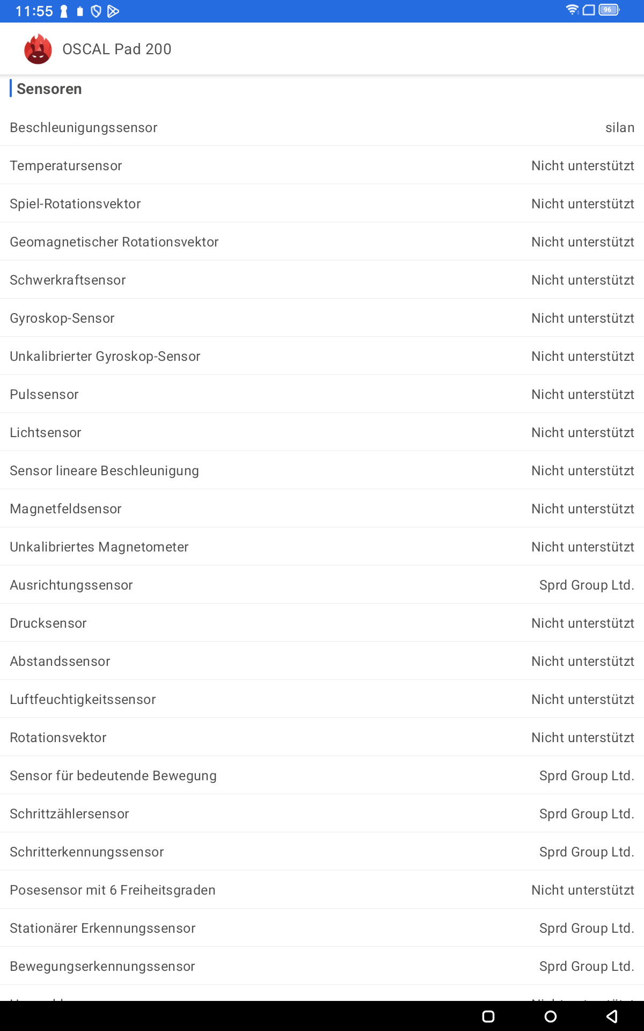
Task: Select the Sensoren section header
Action: click(49, 89)
